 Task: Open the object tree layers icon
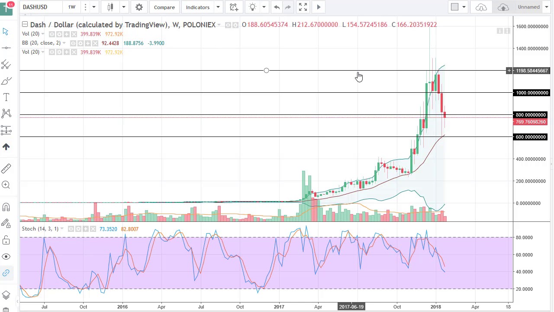[x=6, y=295]
